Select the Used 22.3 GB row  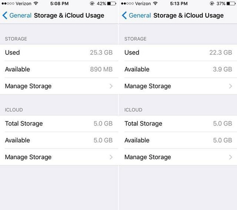(x=178, y=52)
